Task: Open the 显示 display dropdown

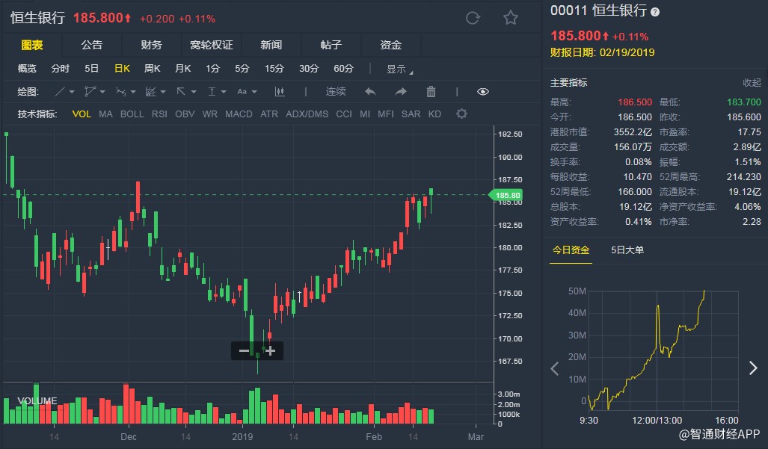Action: pyautogui.click(x=399, y=69)
